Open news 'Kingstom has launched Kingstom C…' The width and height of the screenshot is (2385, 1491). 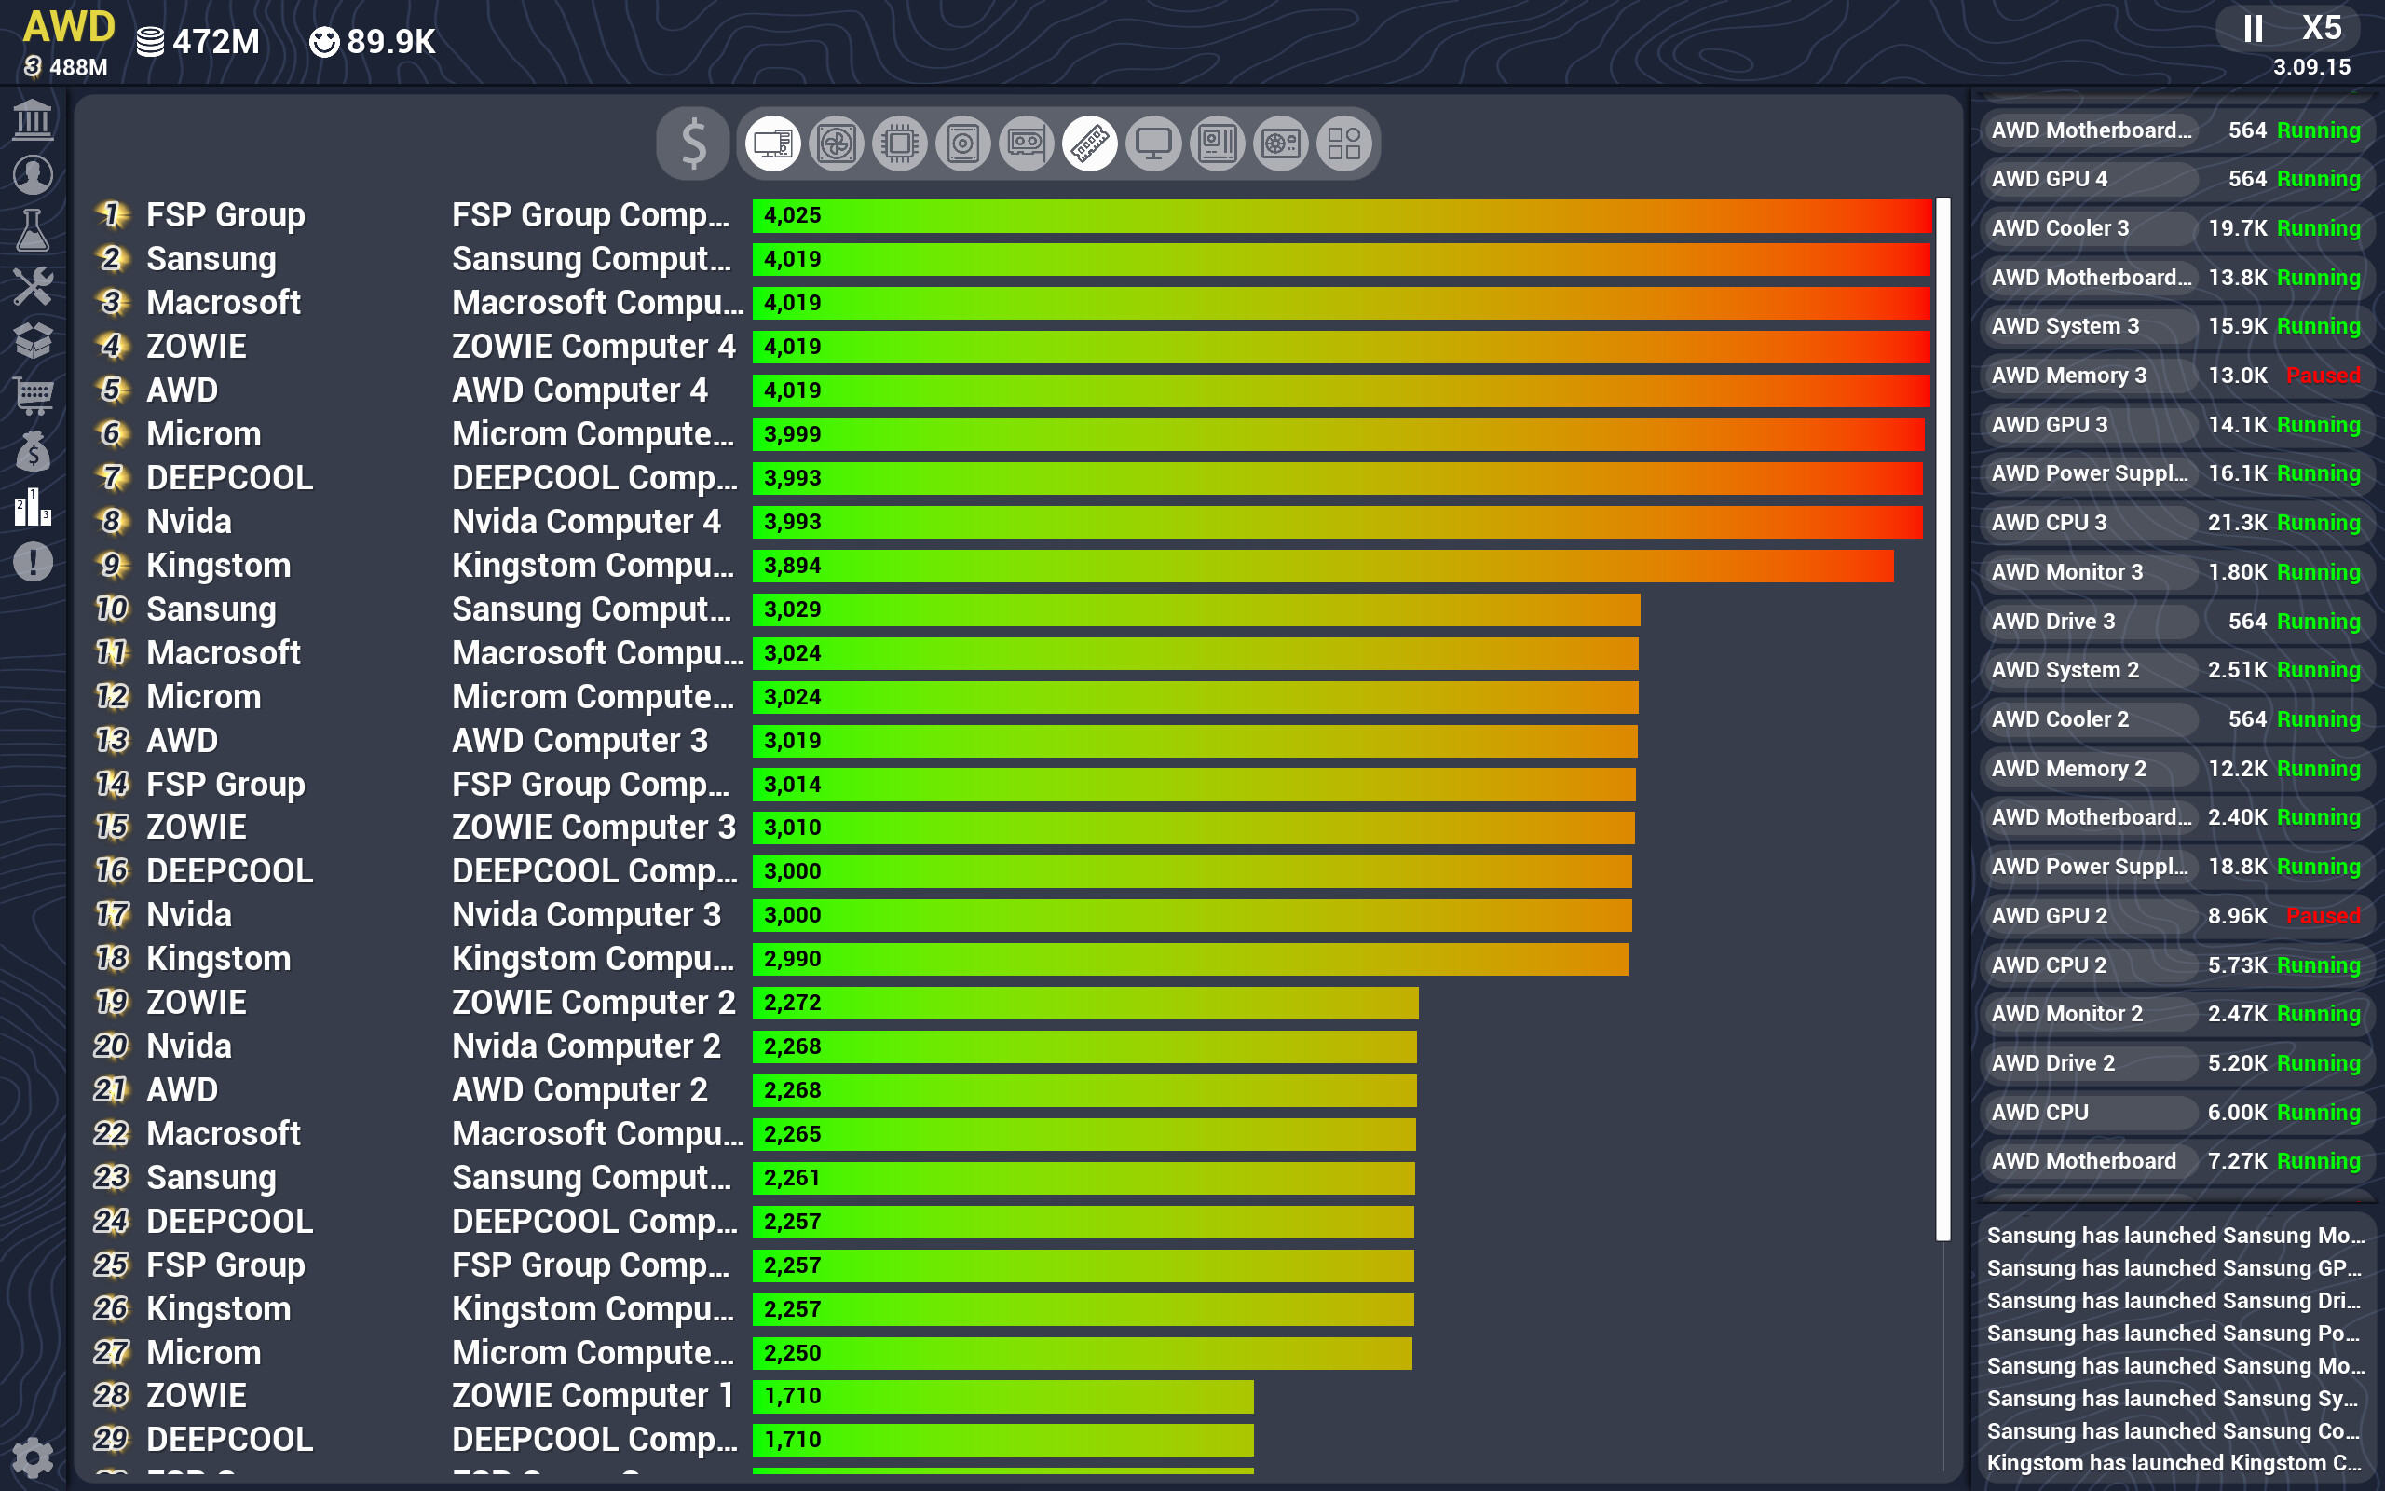pos(2174,1463)
